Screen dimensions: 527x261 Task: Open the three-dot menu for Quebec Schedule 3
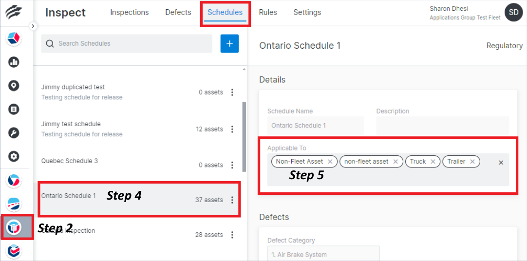tap(232, 165)
